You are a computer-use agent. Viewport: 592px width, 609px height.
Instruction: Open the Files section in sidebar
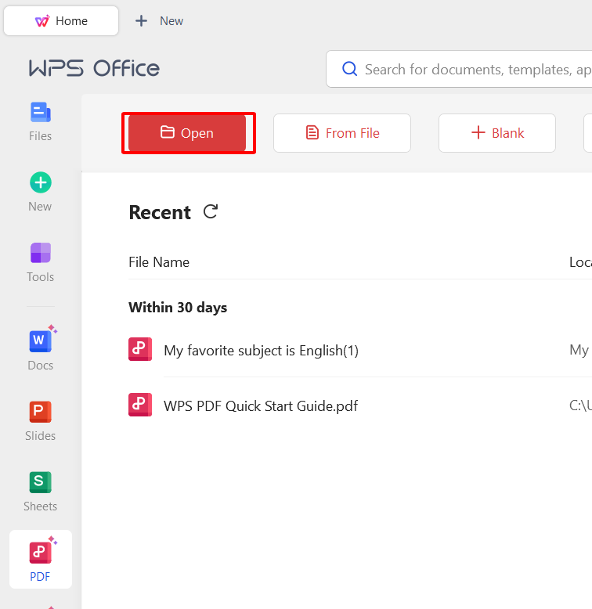tap(40, 114)
